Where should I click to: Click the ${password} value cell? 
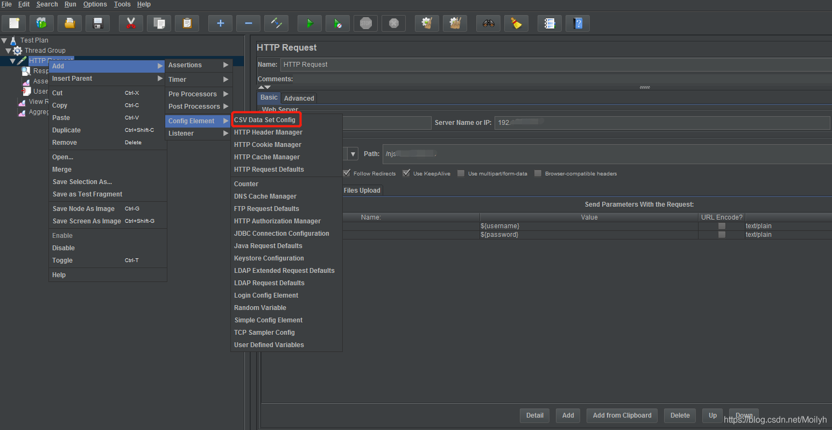pos(589,235)
